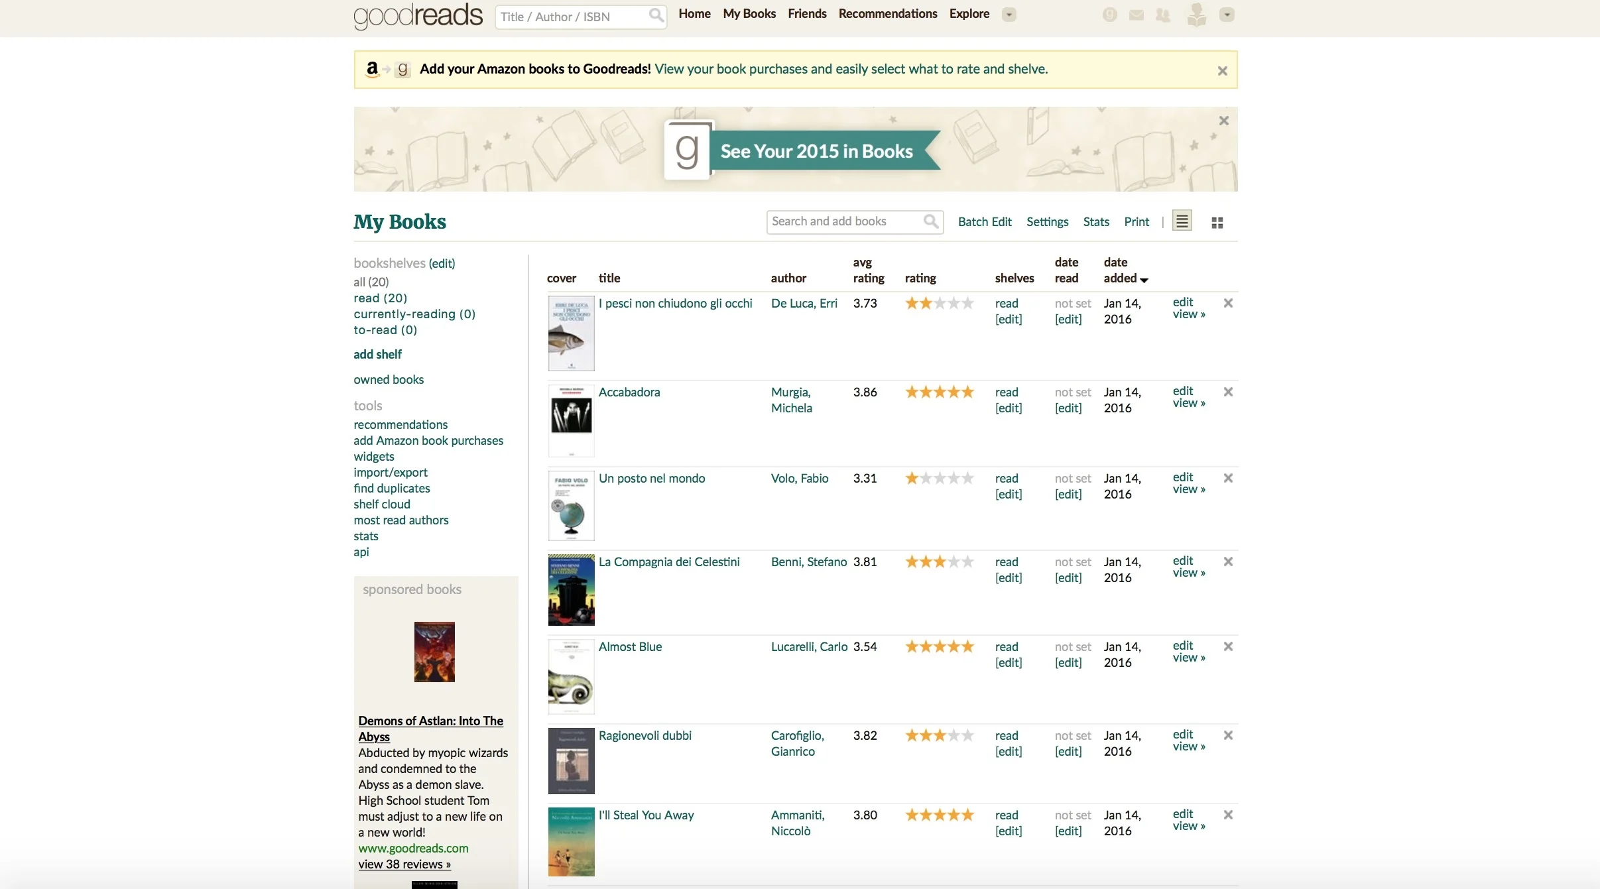Sort by the avg rating column header
The image size is (1600, 889).
coord(869,270)
